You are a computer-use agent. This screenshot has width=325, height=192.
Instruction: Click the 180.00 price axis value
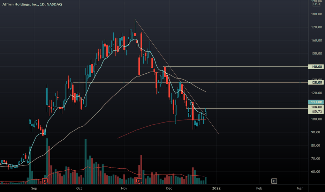pyautogui.click(x=317, y=14)
